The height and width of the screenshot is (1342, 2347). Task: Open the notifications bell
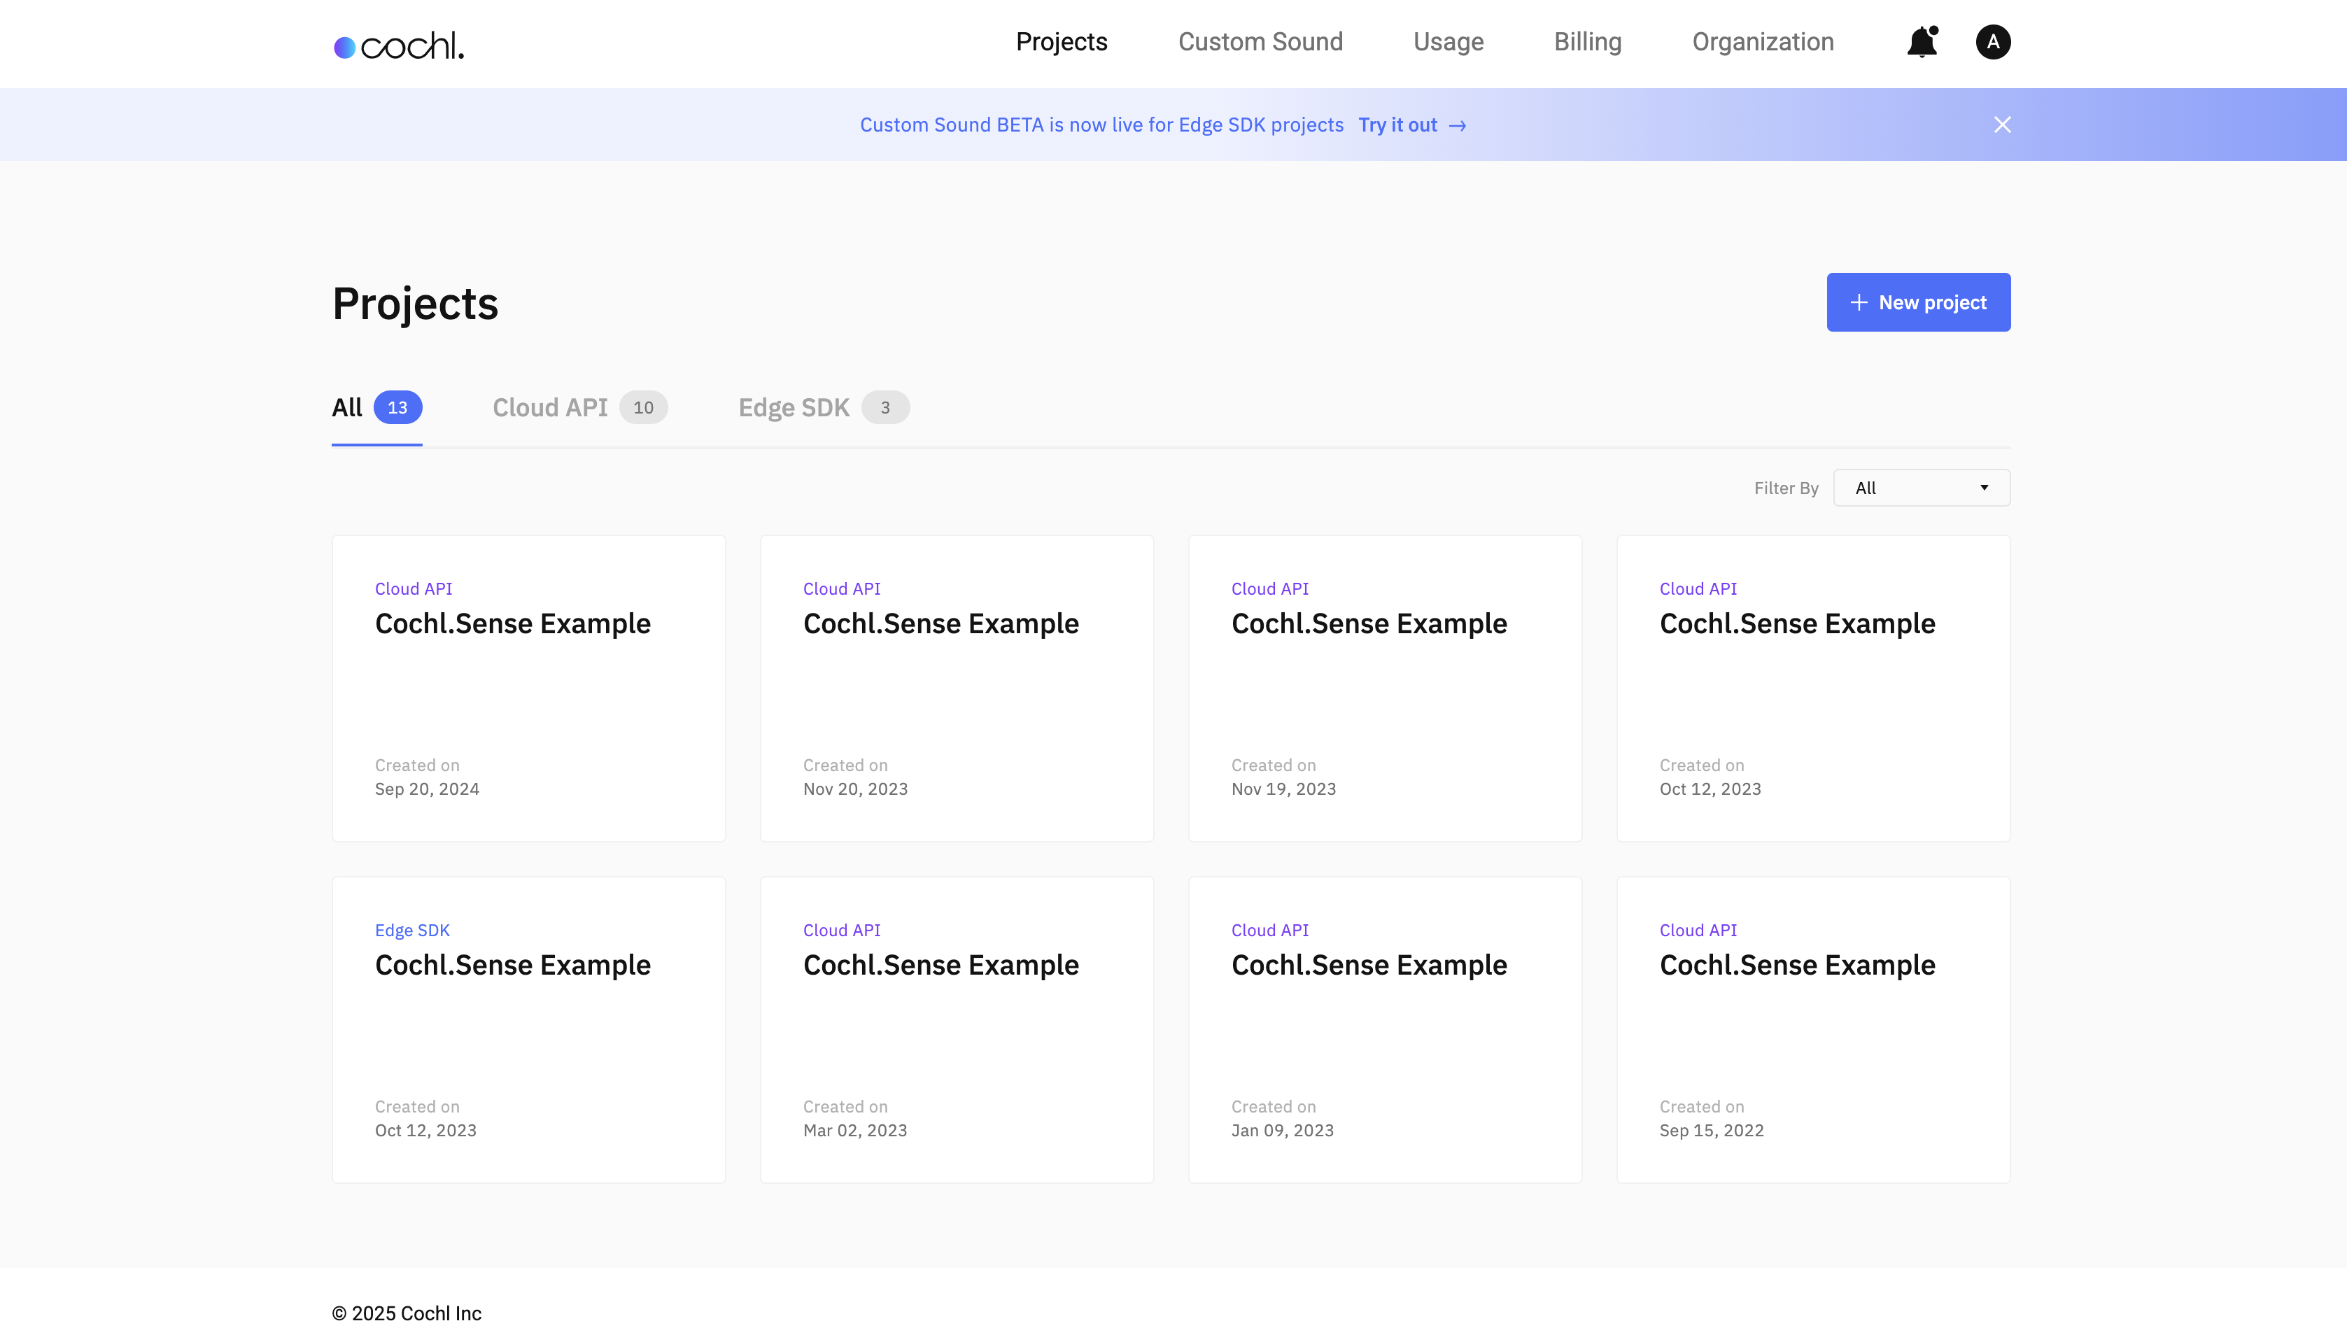point(1922,43)
